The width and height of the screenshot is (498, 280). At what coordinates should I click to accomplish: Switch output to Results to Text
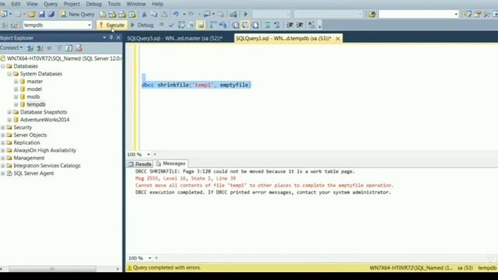pos(235,25)
